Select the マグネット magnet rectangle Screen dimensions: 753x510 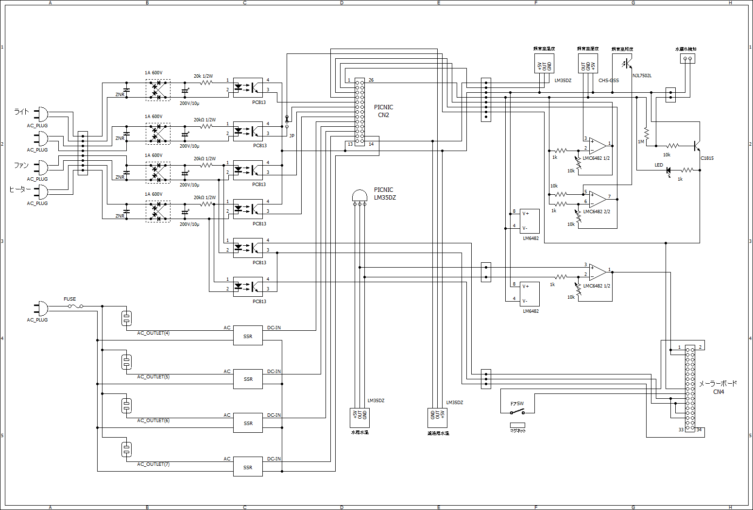(517, 425)
